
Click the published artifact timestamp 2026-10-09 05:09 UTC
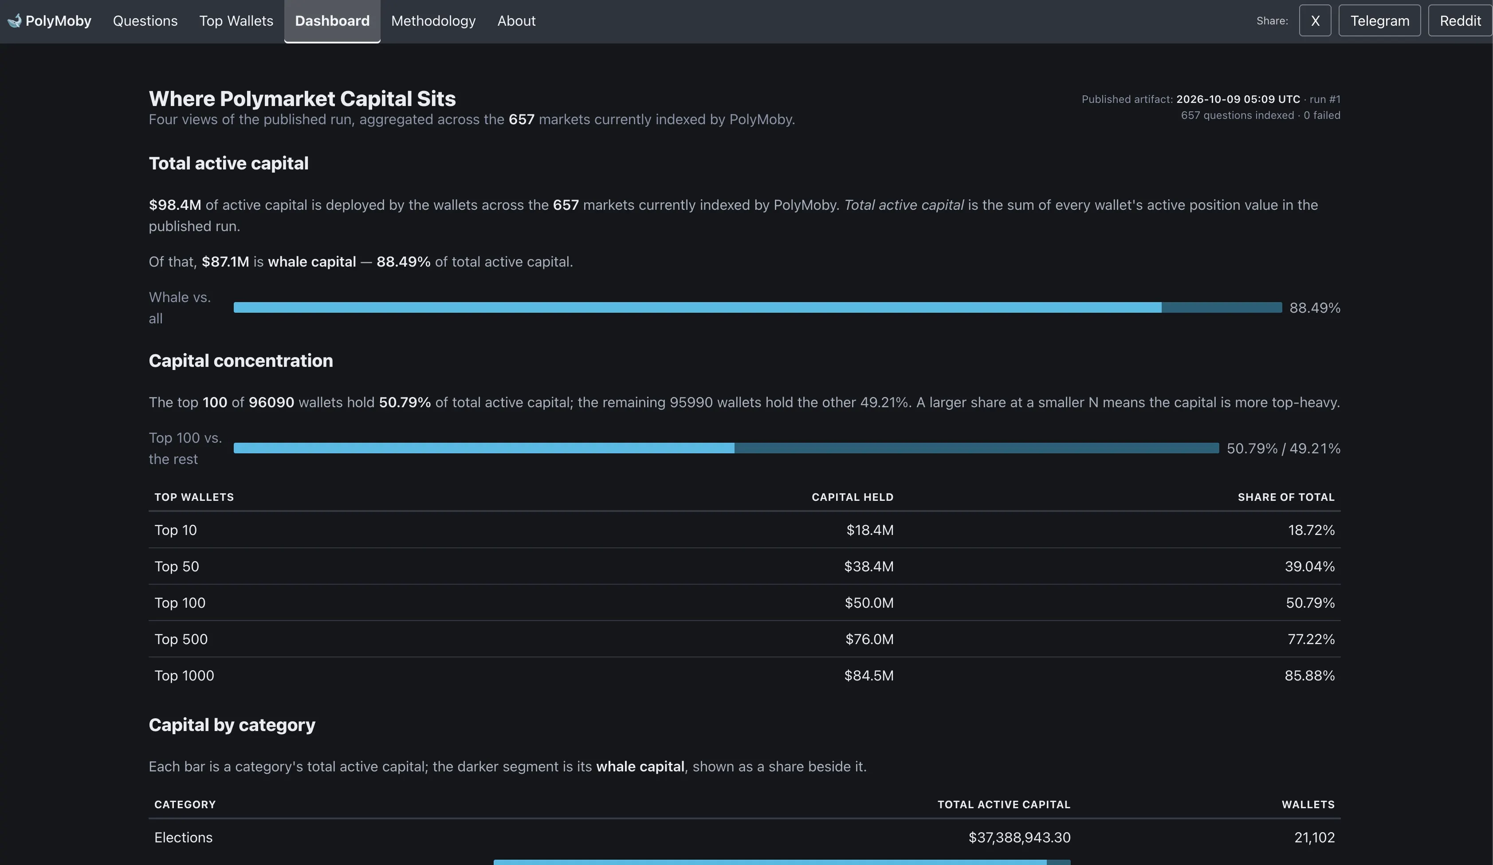click(x=1238, y=99)
